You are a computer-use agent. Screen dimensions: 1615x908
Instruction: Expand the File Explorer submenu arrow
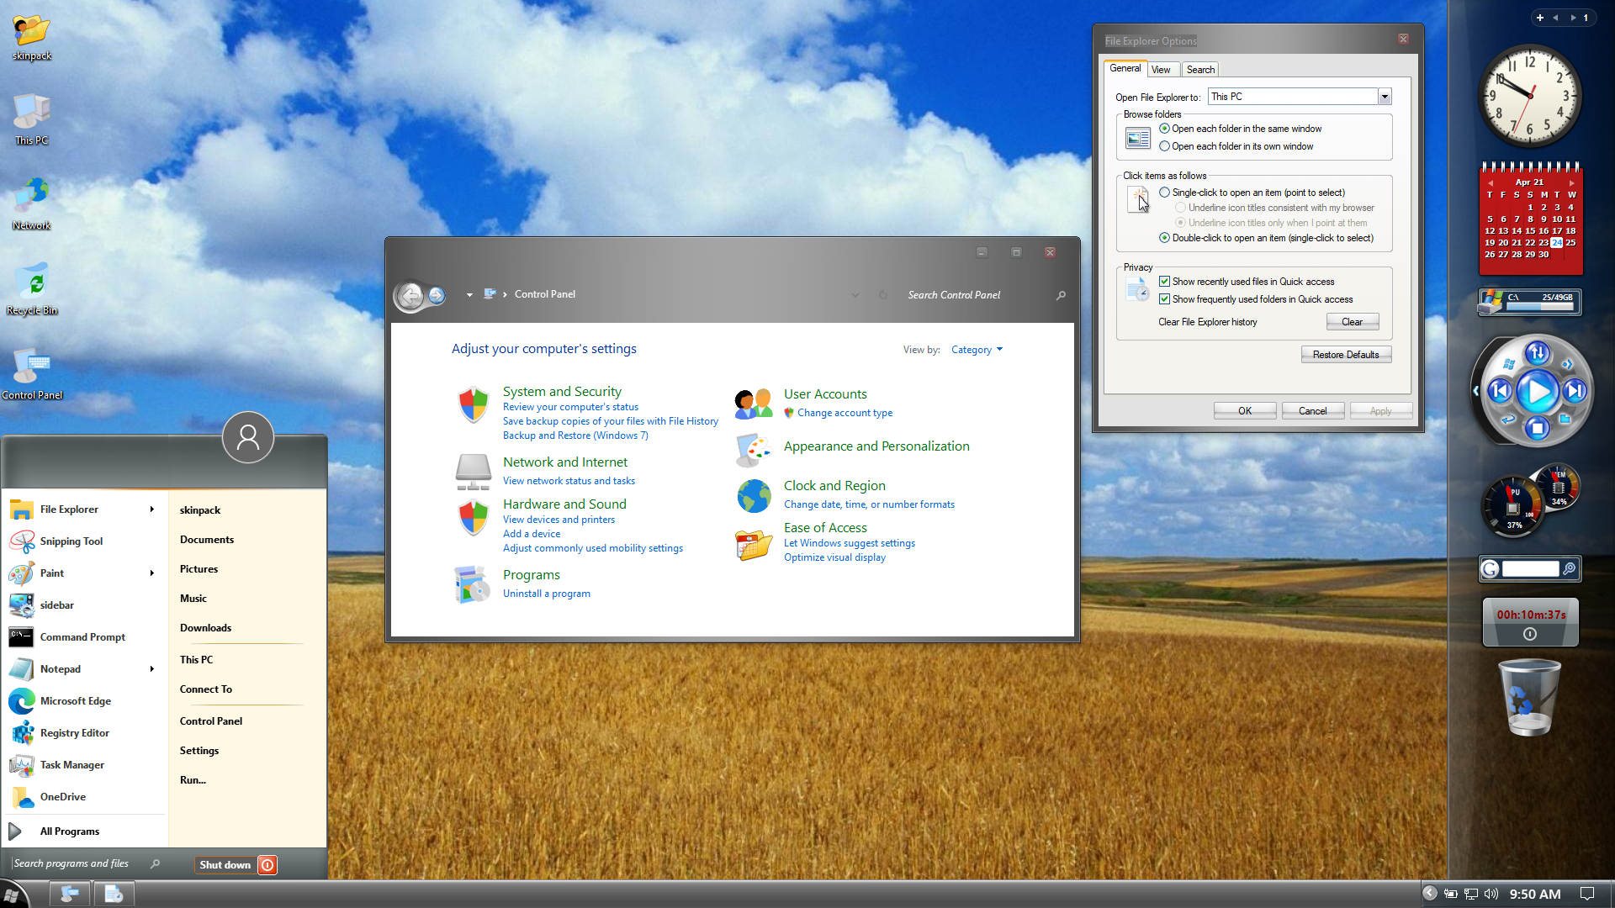tap(151, 509)
